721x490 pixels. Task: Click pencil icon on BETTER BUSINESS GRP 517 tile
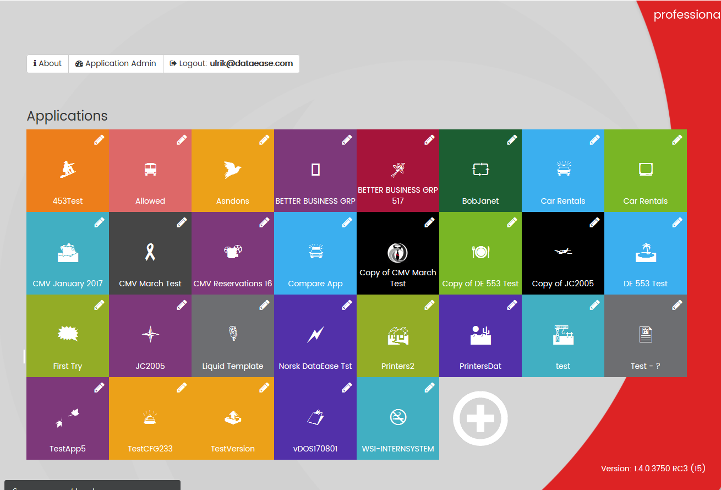429,140
